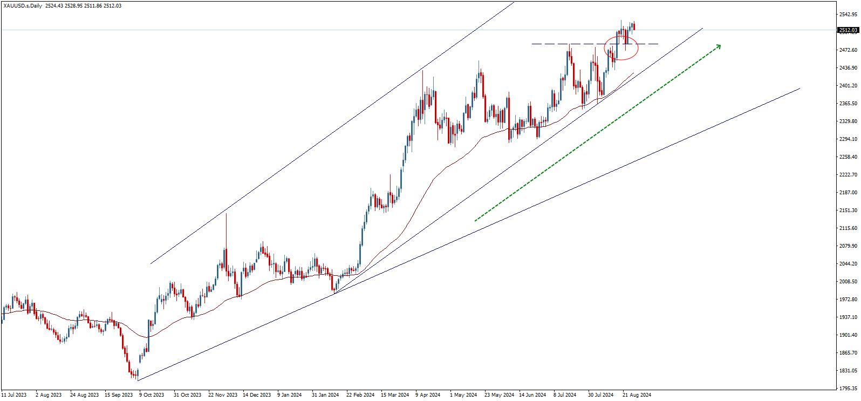Click the 1795.35 price axis label
The height and width of the screenshot is (401, 861).
point(849,389)
